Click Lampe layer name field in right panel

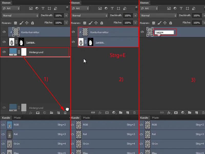(x=164, y=32)
